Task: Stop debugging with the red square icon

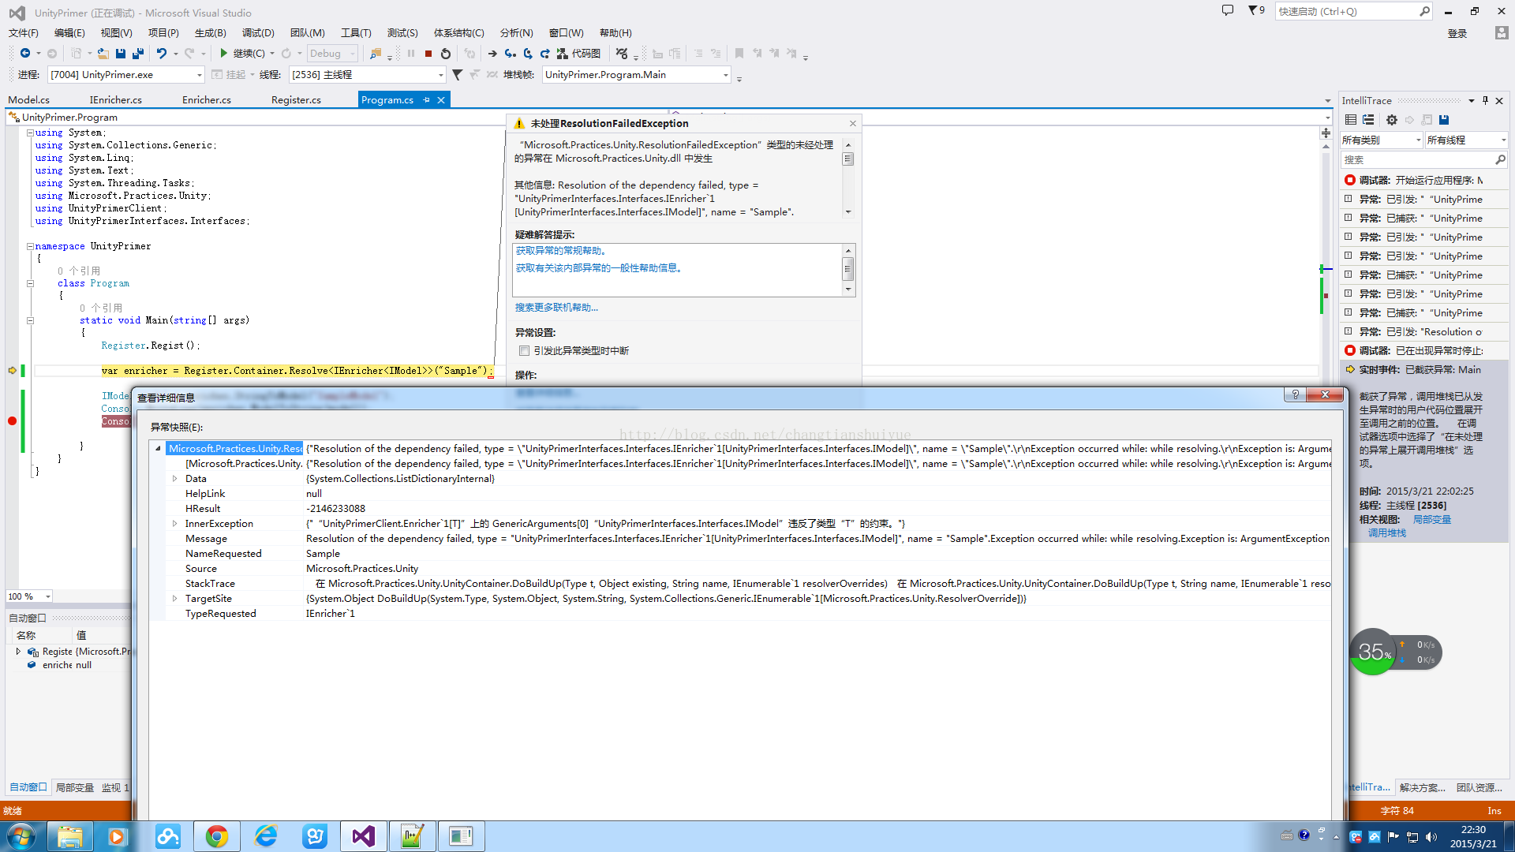Action: 428,54
